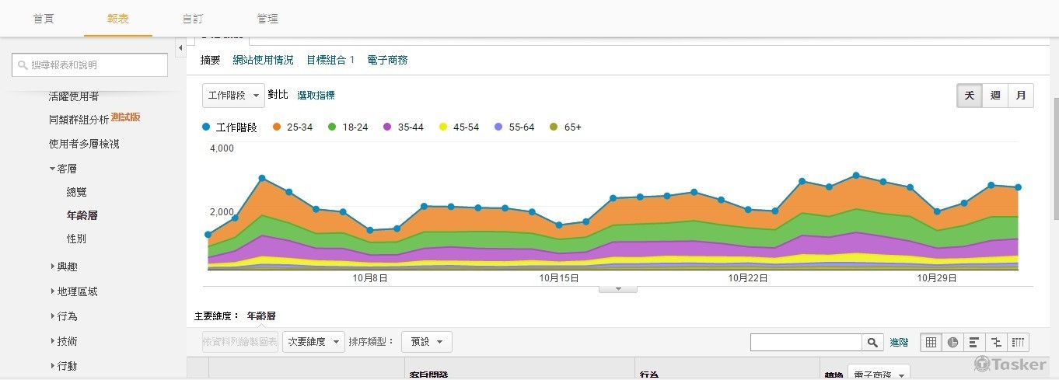Click the magnifier search button beside table filter
This screenshot has height=380, width=1059.
coord(872,342)
